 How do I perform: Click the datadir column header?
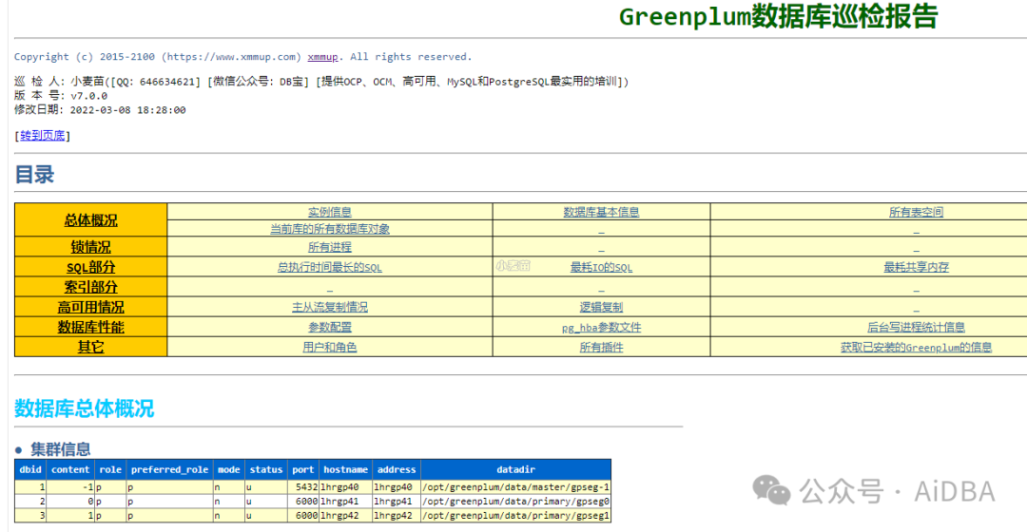tap(515, 470)
